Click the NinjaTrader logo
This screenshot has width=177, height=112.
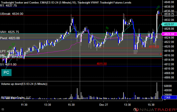(155, 109)
